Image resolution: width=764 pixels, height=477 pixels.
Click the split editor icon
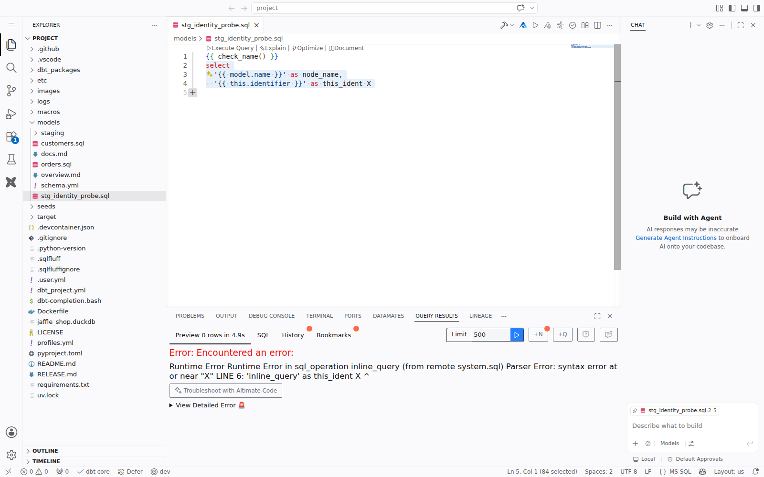click(597, 25)
